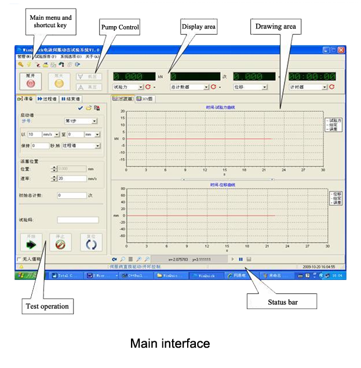361x368 pixels.
Task: Open the 系统选项 menu
Action: point(71,57)
